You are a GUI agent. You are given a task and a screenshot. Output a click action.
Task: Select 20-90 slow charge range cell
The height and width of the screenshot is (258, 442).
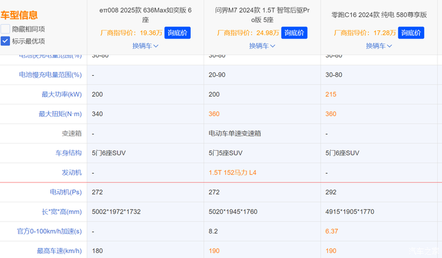point(217,75)
